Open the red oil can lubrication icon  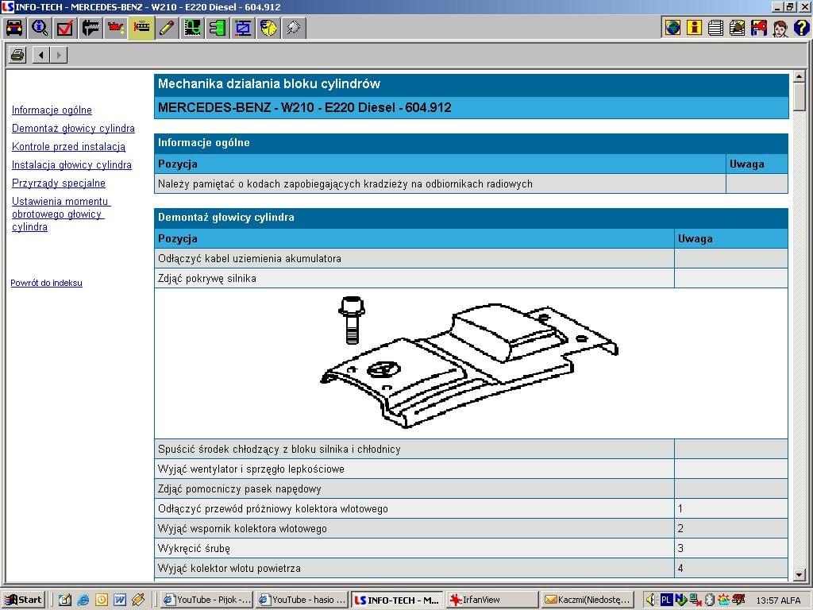[x=115, y=28]
